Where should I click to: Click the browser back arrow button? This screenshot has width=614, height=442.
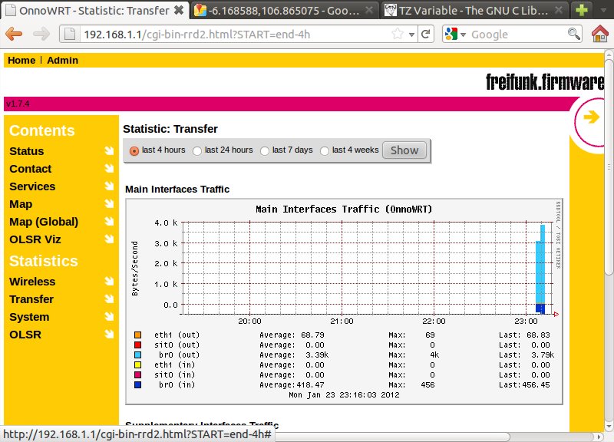[14, 35]
